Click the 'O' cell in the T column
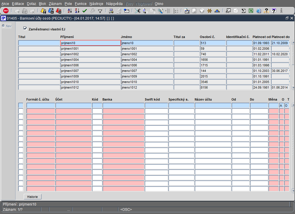 (287, 106)
